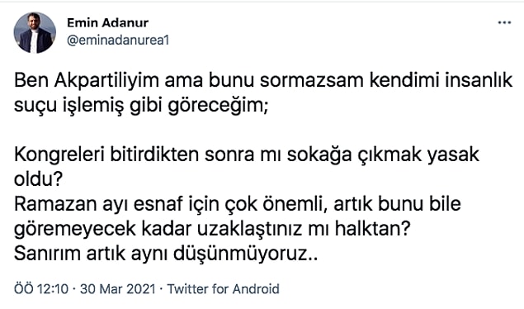The width and height of the screenshot is (524, 309).
Task: Open Emin Adanur's profile picture
Action: [x=35, y=33]
